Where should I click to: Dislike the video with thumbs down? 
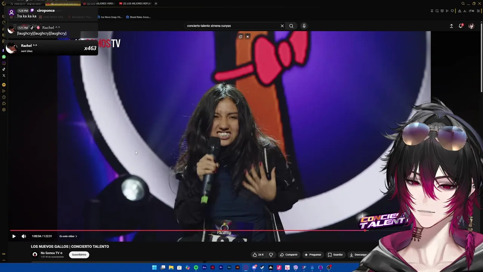pyautogui.click(x=271, y=255)
